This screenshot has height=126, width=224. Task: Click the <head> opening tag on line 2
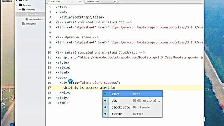click(x=62, y=12)
